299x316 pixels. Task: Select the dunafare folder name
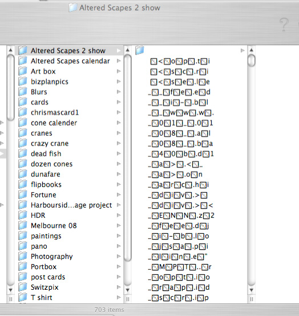coord(46,174)
